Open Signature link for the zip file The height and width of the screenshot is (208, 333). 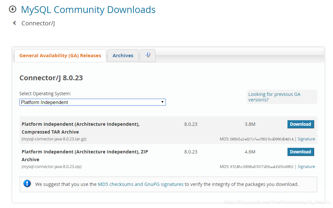tap(306, 167)
